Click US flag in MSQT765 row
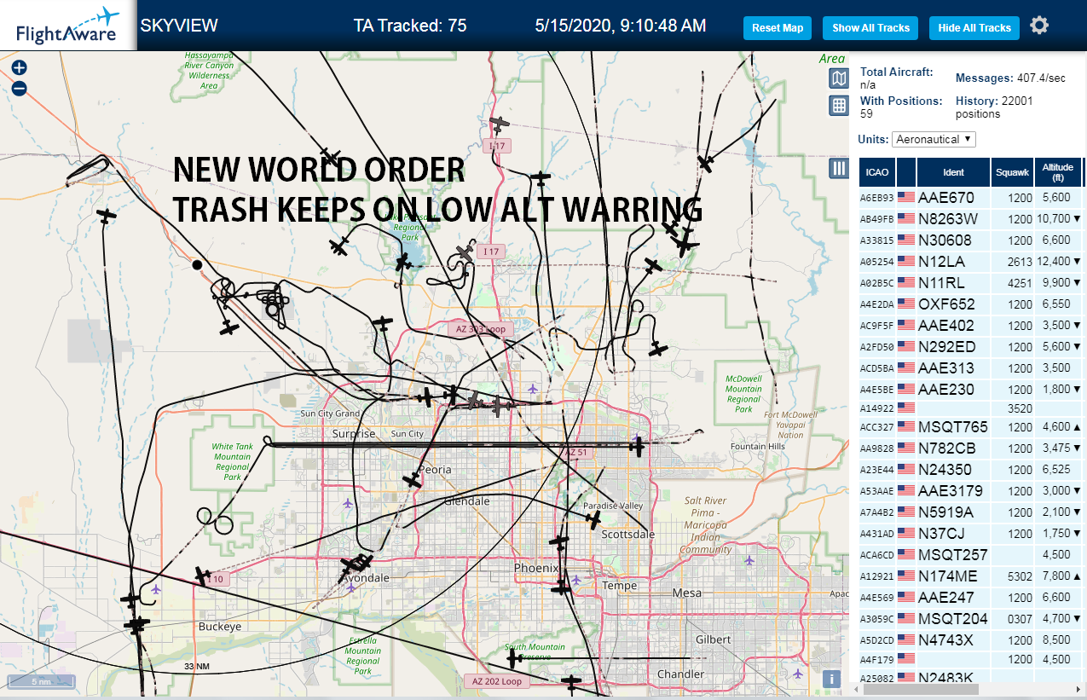1087x700 pixels. (x=905, y=427)
